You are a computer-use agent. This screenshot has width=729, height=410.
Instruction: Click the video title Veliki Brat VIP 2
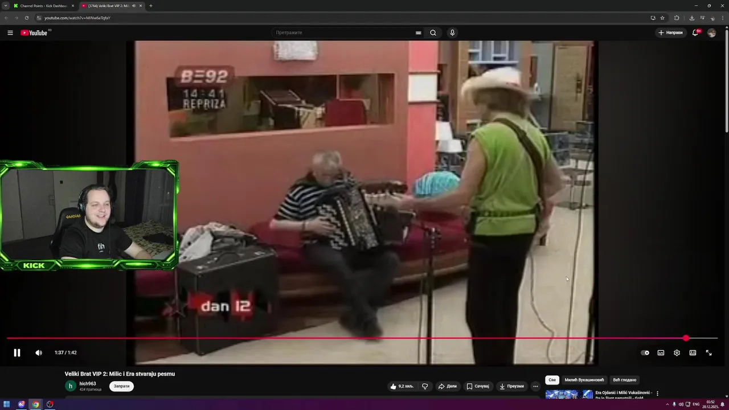click(120, 374)
